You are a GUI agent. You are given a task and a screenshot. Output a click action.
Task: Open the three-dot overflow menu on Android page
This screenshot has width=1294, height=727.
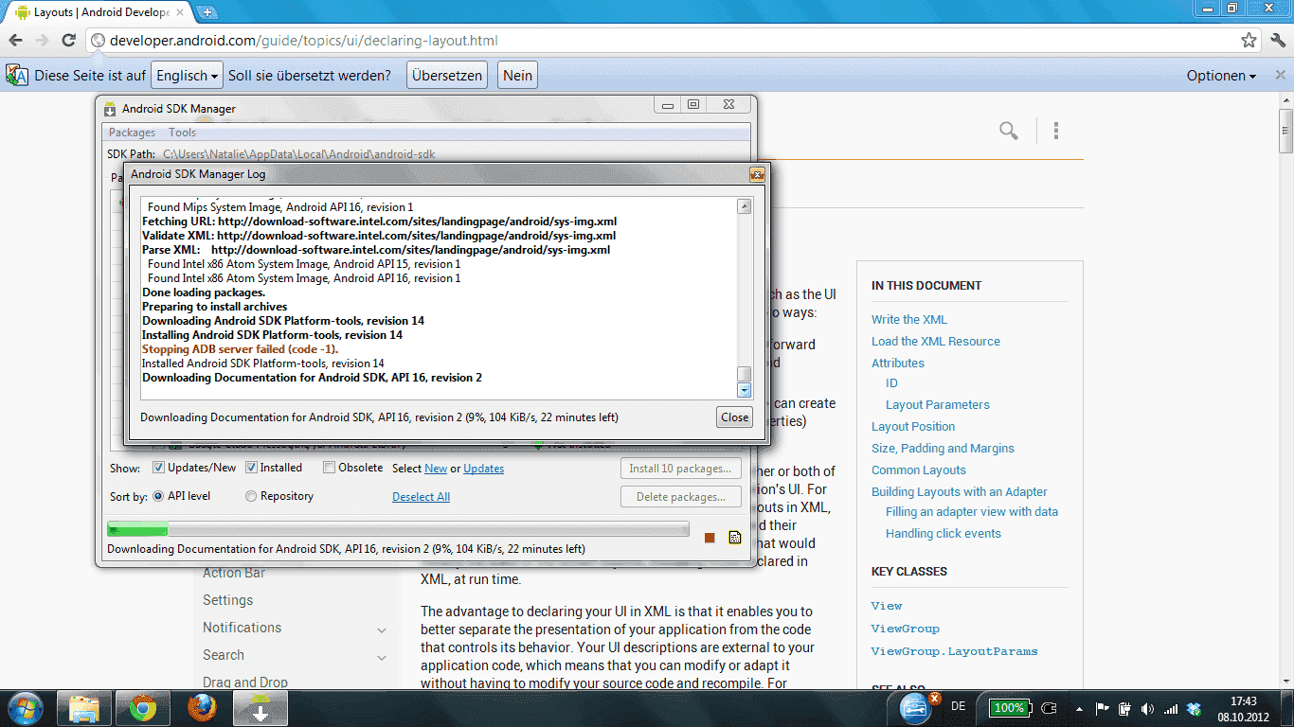1055,131
